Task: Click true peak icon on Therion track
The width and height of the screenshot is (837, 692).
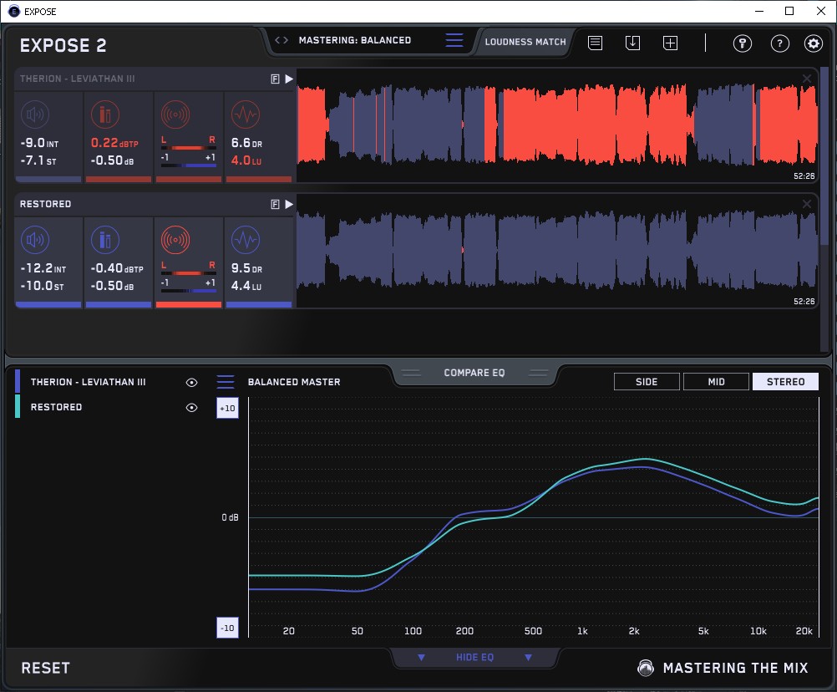Action: 104,114
